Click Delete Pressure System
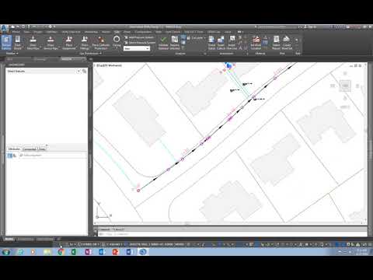373x280 pixels. (x=140, y=43)
